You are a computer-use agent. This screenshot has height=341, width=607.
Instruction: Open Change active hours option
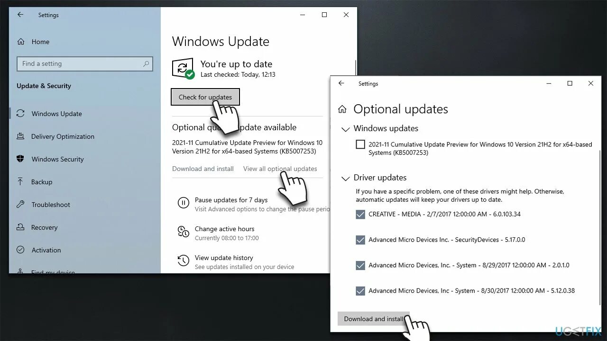click(225, 229)
